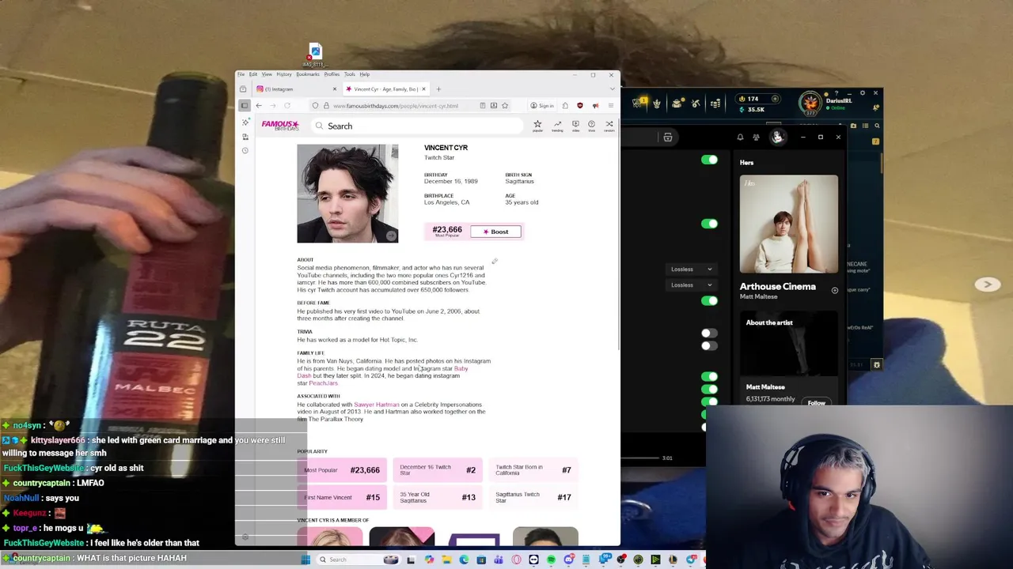Image resolution: width=1013 pixels, height=569 pixels.
Task: Open the history clock sidebar icon
Action: (x=245, y=150)
